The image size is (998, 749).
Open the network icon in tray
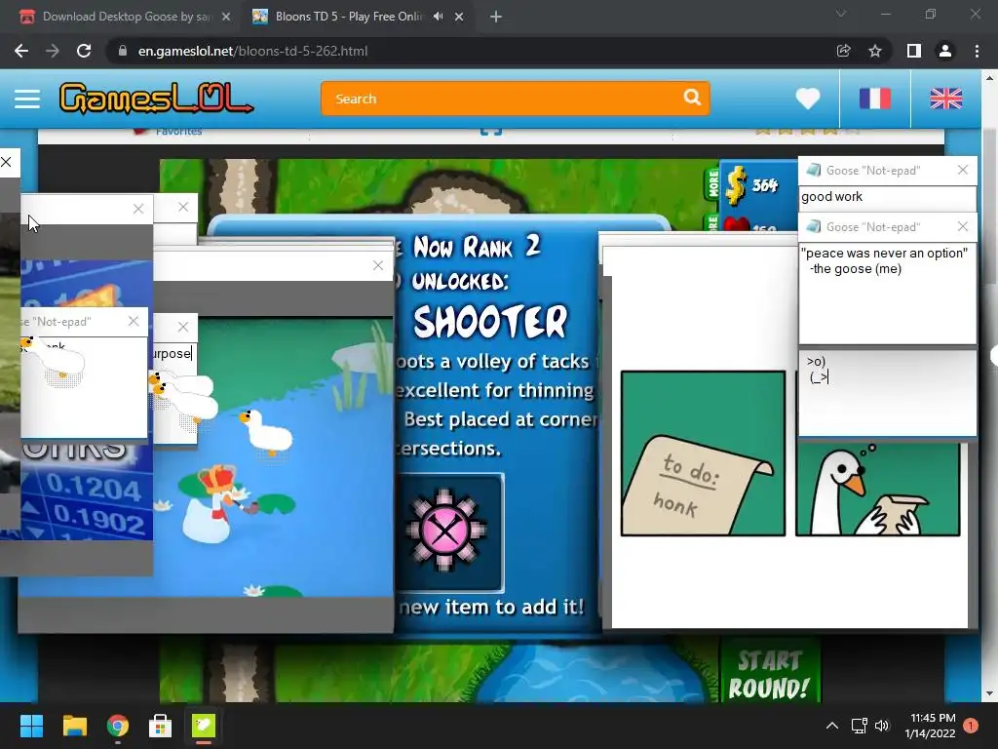pos(860,726)
